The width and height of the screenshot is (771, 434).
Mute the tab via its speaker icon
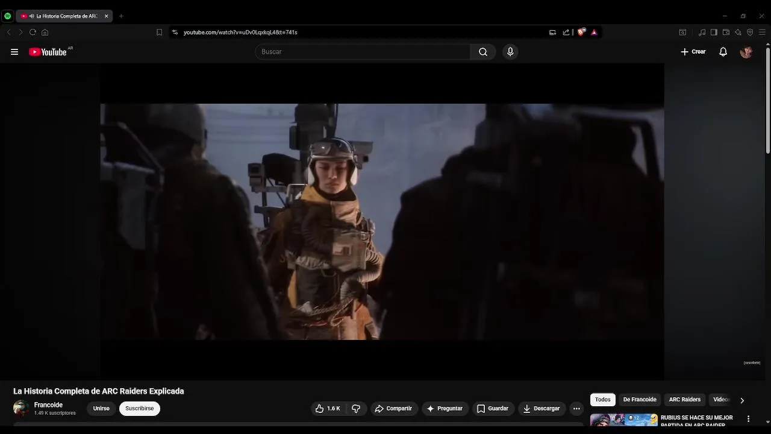[31, 16]
